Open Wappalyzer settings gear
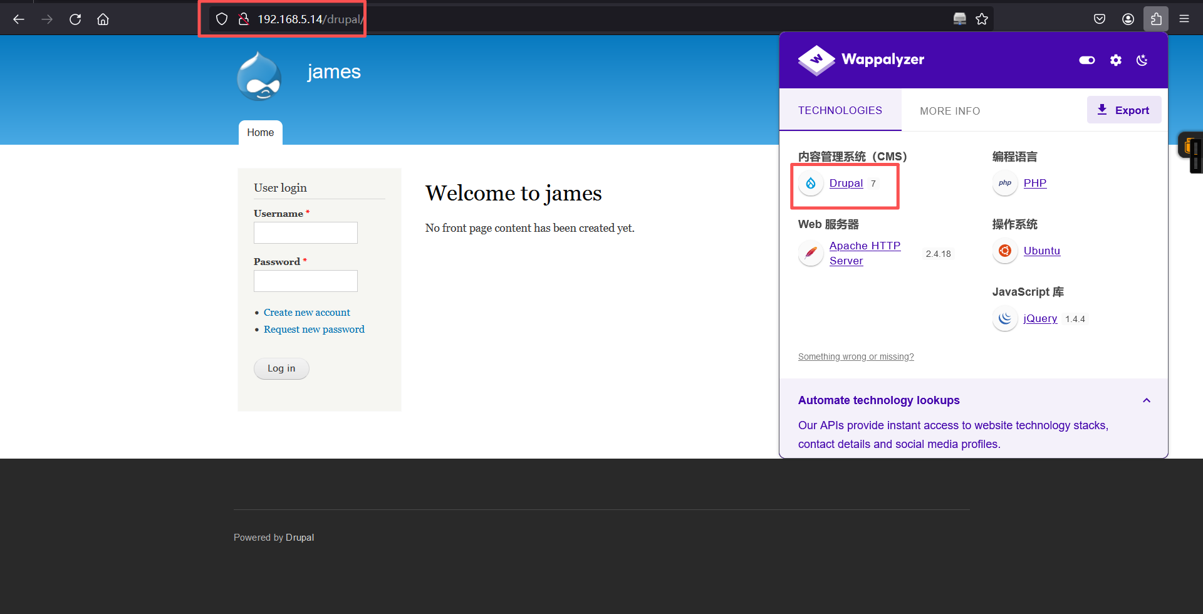This screenshot has width=1203, height=614. pos(1116,60)
